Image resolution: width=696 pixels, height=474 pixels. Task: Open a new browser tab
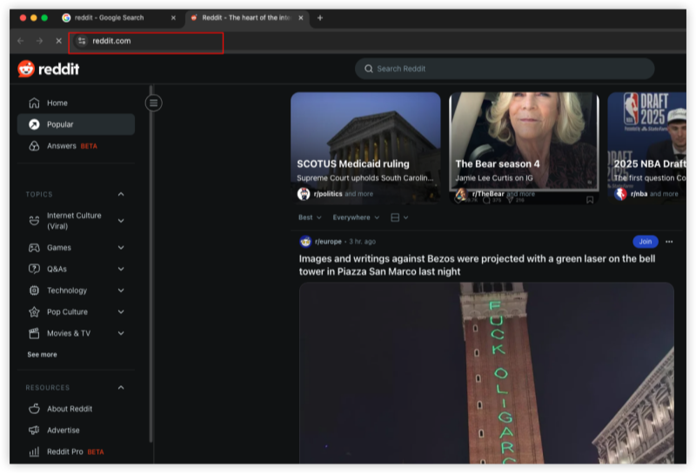[320, 17]
